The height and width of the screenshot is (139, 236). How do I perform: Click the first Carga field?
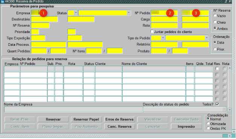pos(164,19)
